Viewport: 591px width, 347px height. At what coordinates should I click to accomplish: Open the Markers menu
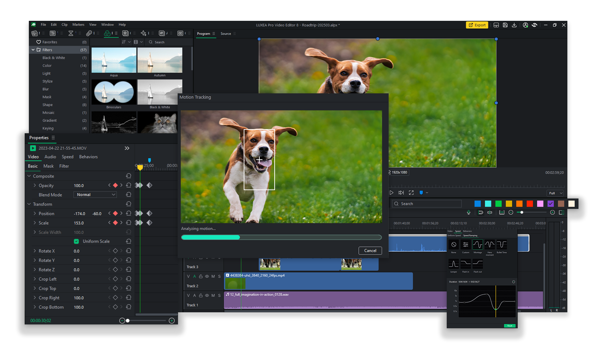(x=78, y=25)
